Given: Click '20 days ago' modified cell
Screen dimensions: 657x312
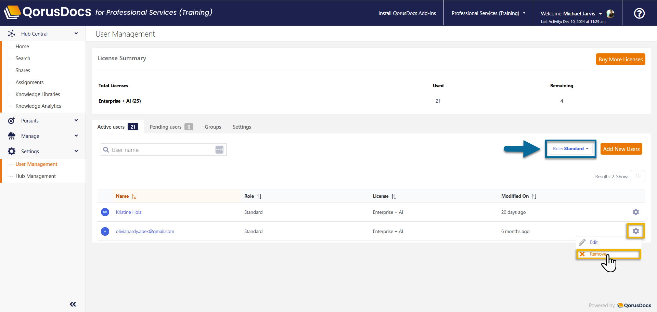Looking at the screenshot, I should 513,212.
